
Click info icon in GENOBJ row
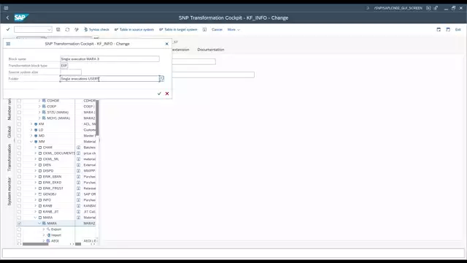pyautogui.click(x=79, y=194)
